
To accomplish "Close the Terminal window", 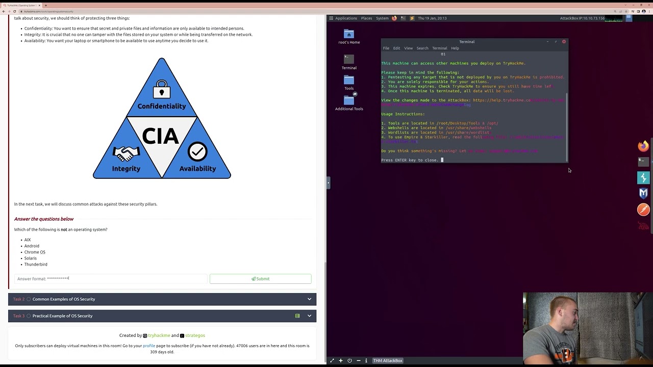I will (x=564, y=41).
